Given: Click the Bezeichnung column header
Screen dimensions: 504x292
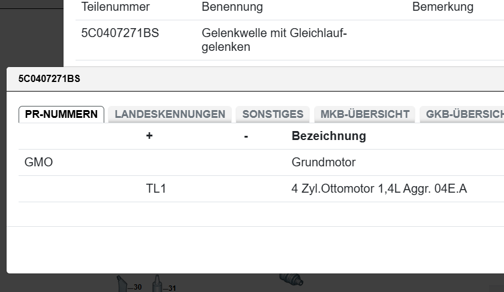Looking at the screenshot, I should (328, 136).
